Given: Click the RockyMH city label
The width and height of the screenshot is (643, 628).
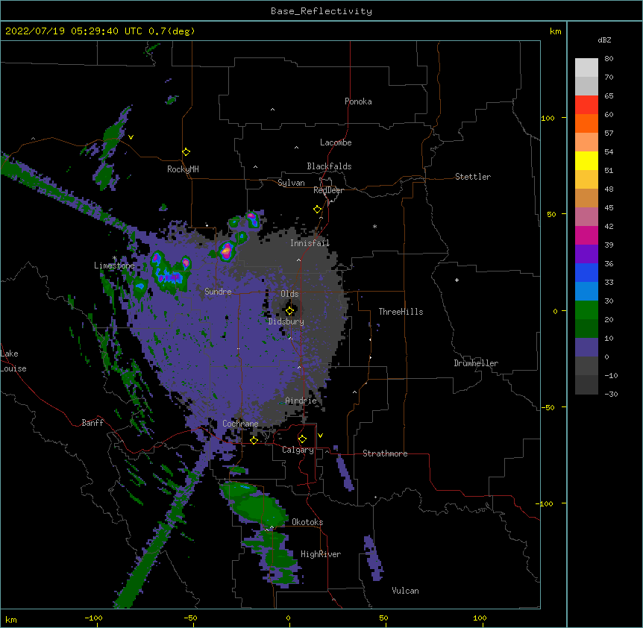Looking at the screenshot, I should click(x=183, y=169).
